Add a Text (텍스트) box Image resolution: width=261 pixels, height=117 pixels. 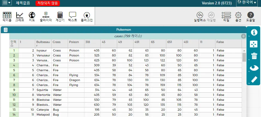(72, 16)
